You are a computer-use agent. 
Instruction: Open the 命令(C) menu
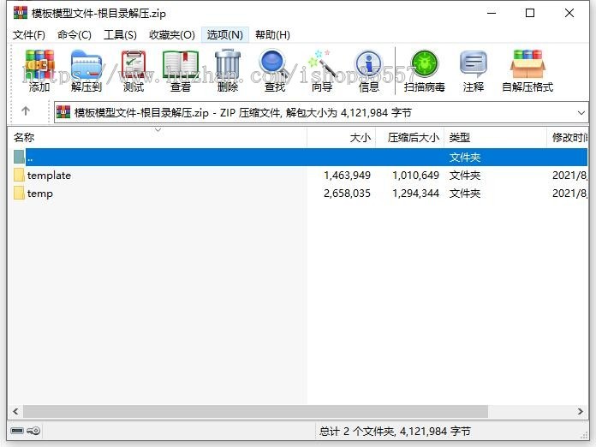click(74, 35)
